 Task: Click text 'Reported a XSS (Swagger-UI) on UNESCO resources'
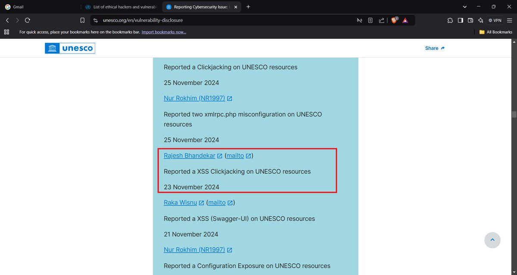pyautogui.click(x=240, y=219)
